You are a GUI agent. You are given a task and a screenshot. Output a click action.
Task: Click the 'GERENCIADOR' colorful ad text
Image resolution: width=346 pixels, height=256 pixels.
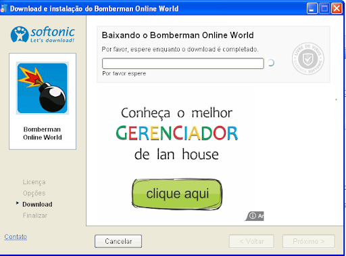(x=177, y=133)
